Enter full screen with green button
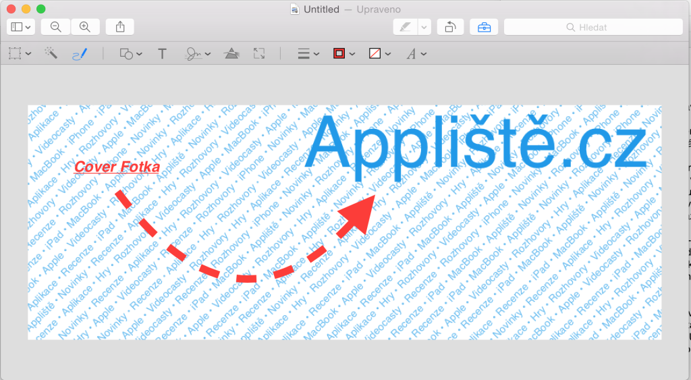 (40, 9)
